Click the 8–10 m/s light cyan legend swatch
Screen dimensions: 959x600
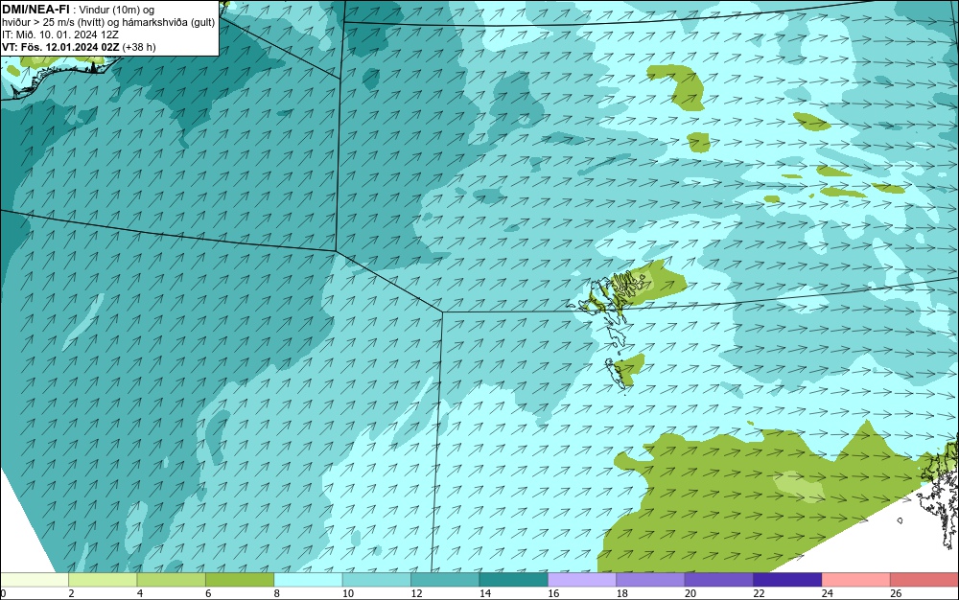pyautogui.click(x=308, y=579)
